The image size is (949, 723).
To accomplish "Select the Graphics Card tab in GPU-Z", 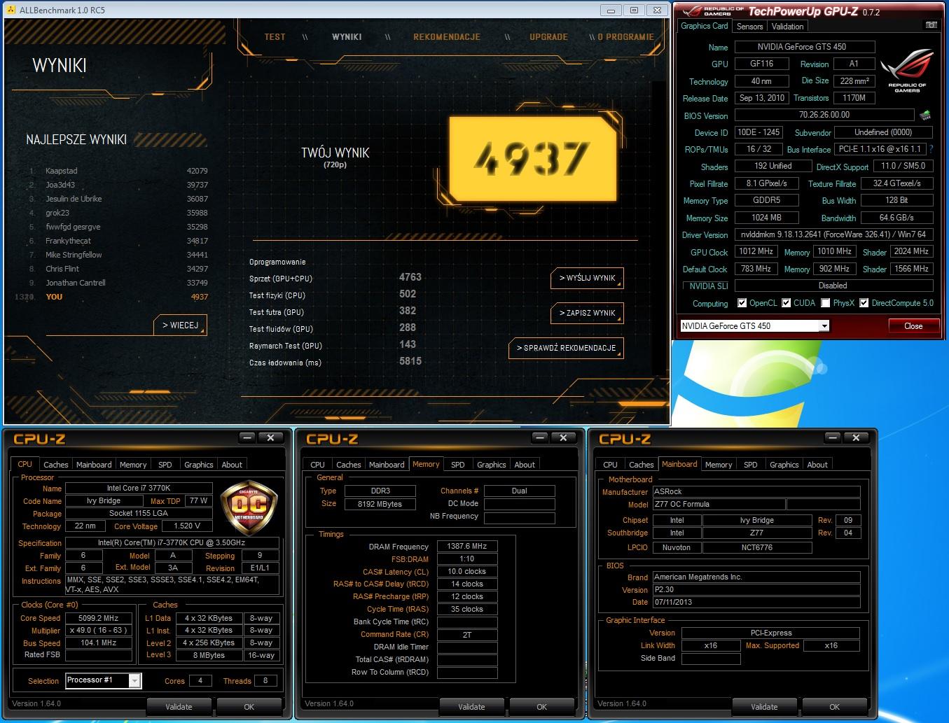I will click(x=705, y=26).
